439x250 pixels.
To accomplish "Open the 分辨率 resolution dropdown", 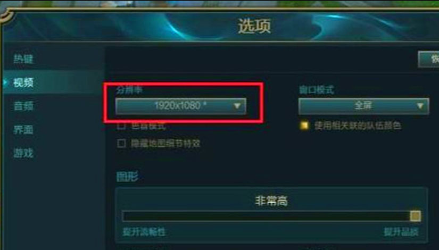I will point(181,106).
